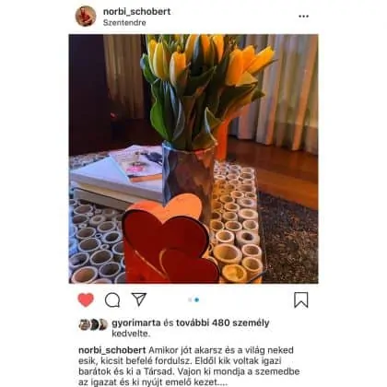Open norbi_schobert username in post header

point(136,12)
